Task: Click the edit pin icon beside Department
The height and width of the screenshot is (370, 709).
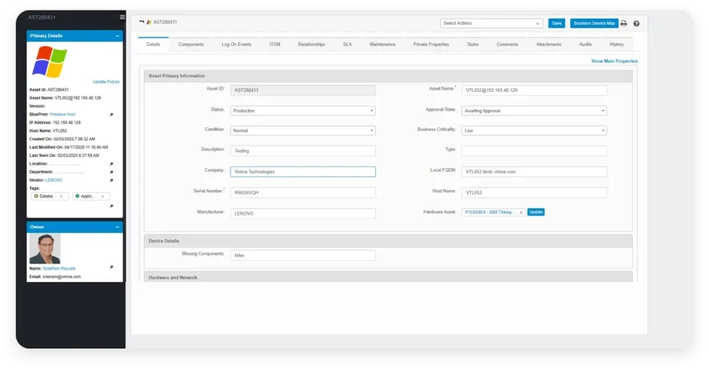Action: click(111, 172)
